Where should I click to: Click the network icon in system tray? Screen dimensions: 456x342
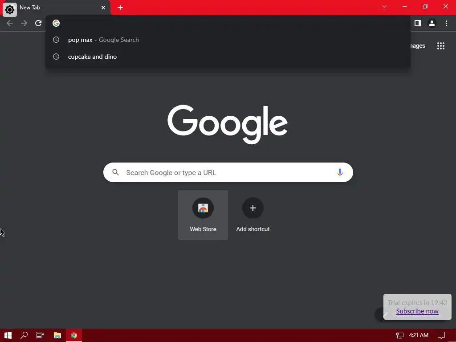[400, 335]
